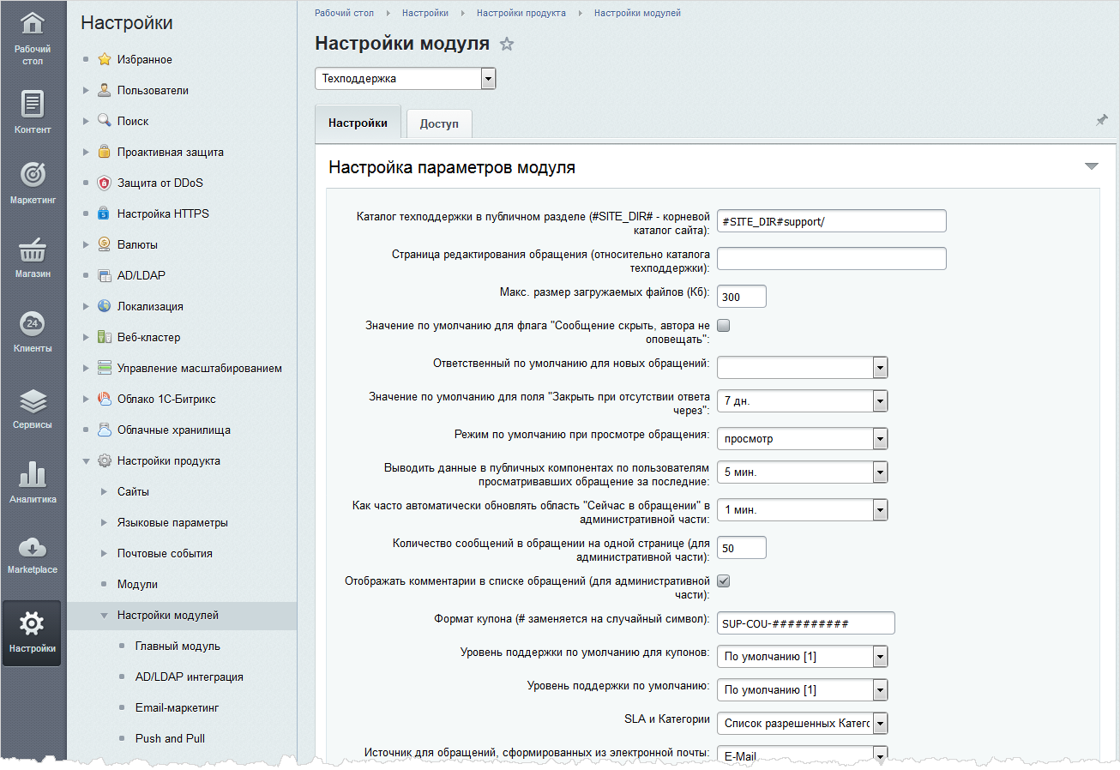Open Модули in the settings tree
Viewport: 1120px width, 770px height.
click(137, 584)
